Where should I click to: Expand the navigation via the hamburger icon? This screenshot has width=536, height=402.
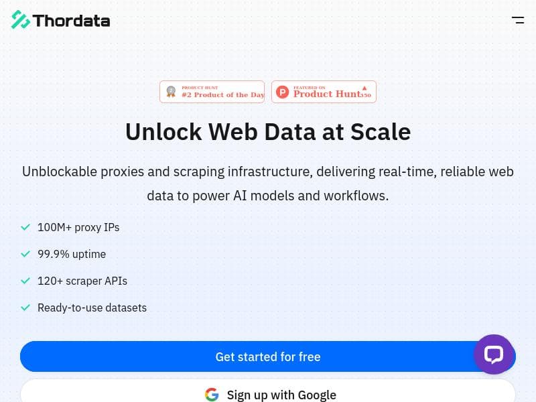click(x=518, y=20)
